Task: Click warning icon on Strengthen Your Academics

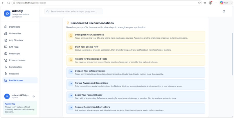Action: pos(71,35)
